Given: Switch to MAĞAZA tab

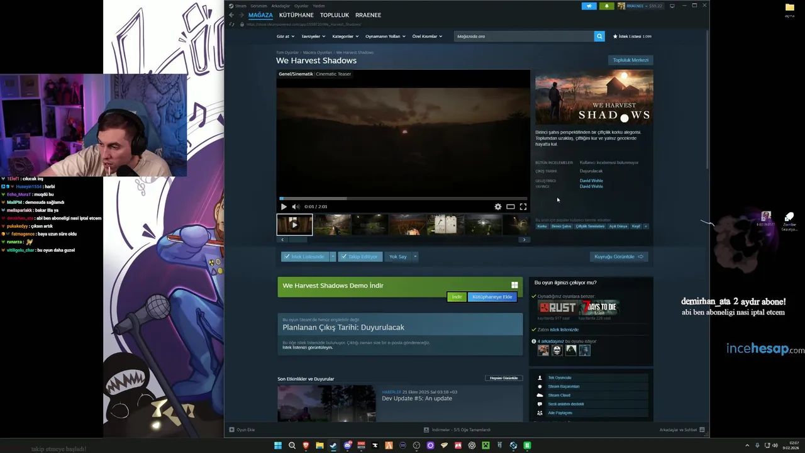Looking at the screenshot, I should 260,15.
